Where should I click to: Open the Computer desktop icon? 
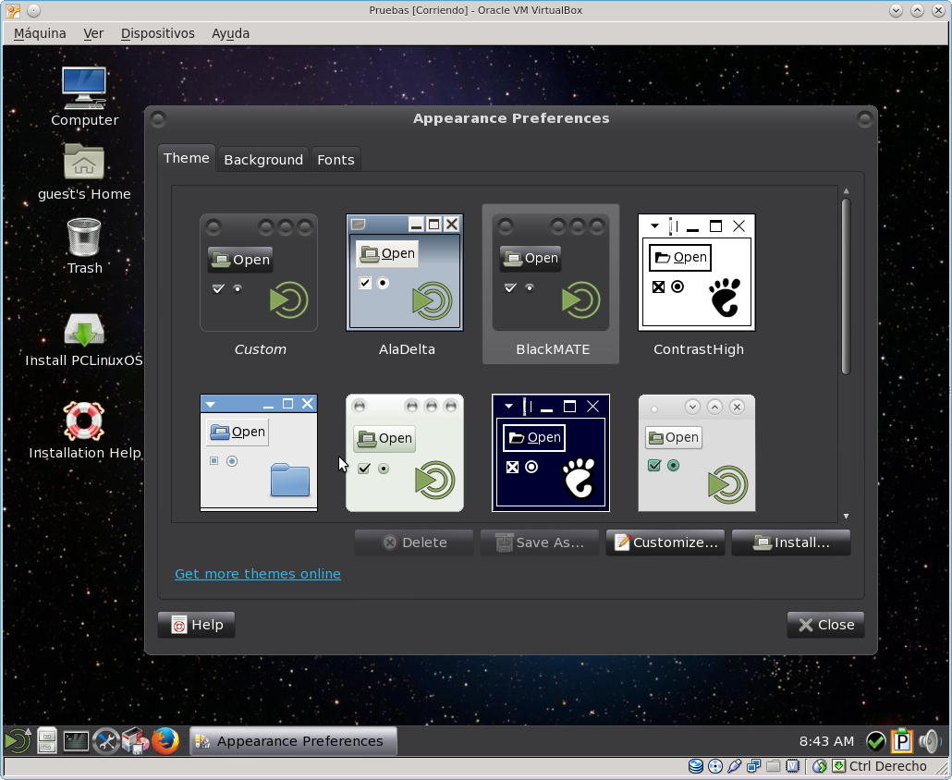[84, 89]
